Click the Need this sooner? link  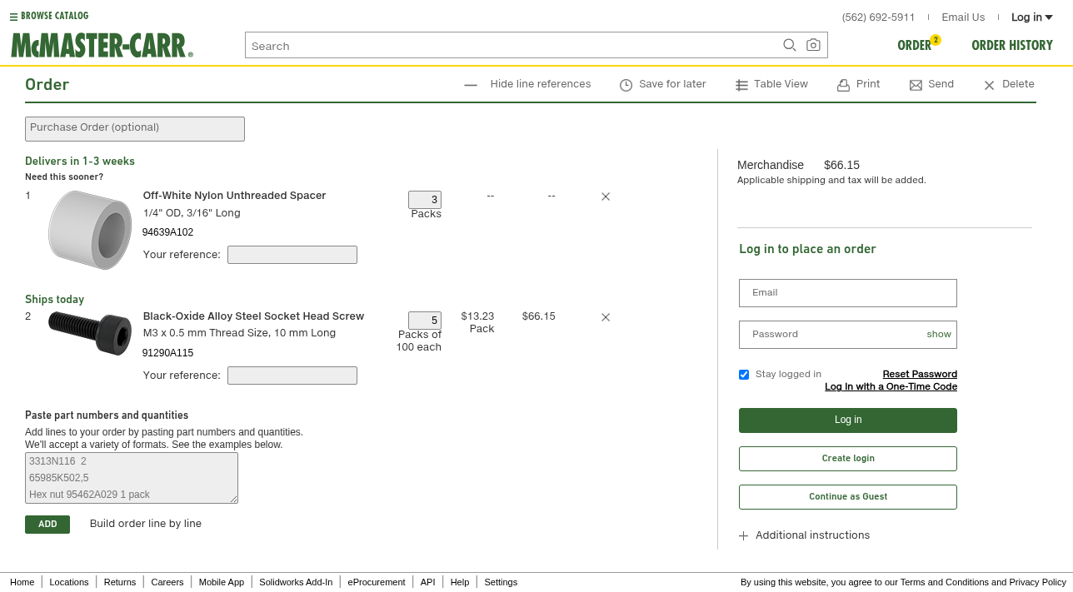click(64, 177)
